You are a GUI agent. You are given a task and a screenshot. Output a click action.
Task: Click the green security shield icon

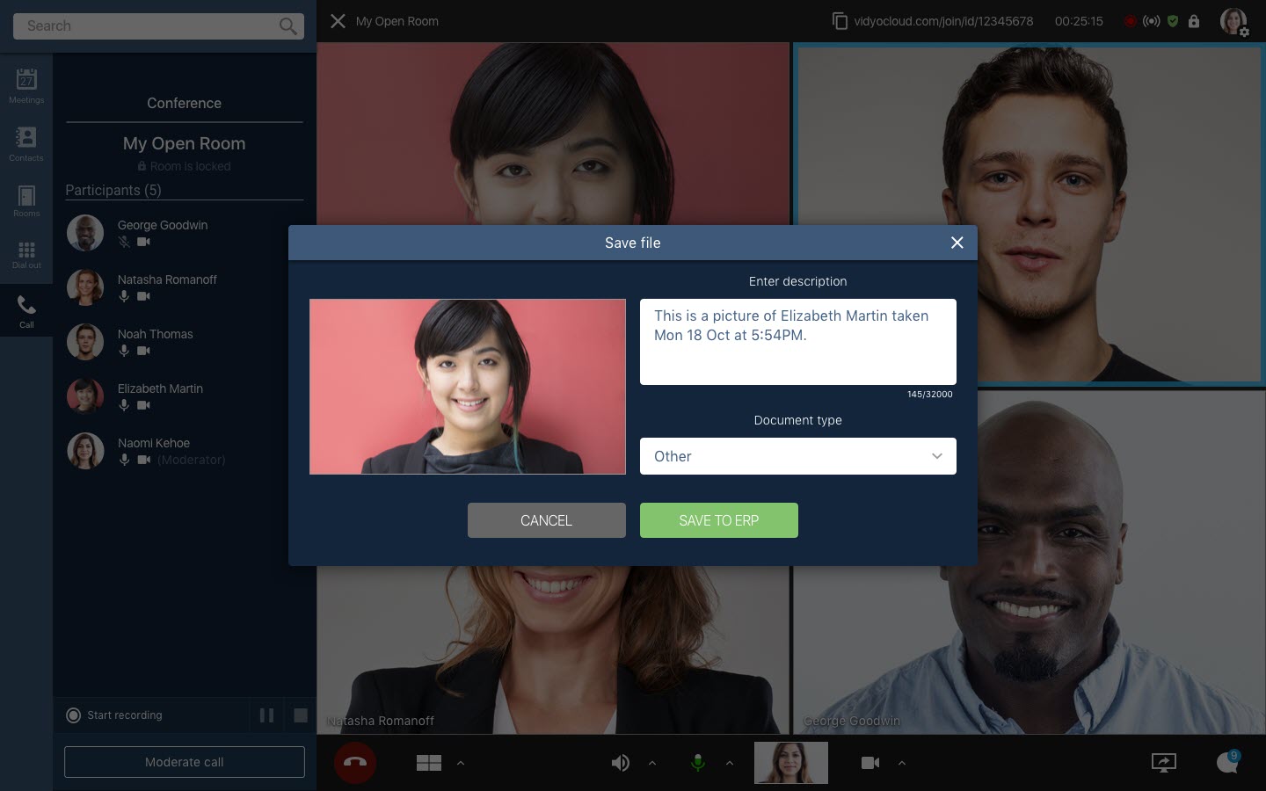coord(1173,21)
